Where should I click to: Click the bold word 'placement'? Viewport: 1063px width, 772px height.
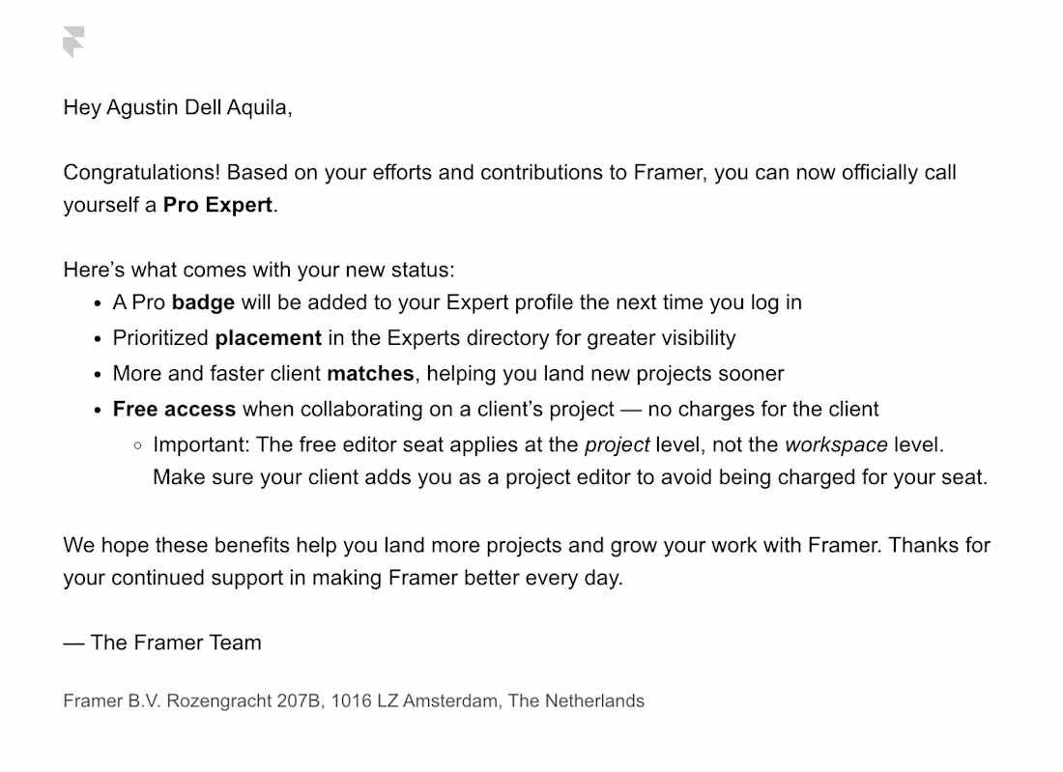(x=268, y=337)
